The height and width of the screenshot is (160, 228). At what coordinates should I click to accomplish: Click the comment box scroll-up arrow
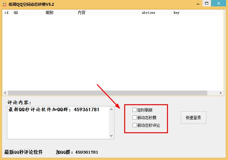click(111, 110)
